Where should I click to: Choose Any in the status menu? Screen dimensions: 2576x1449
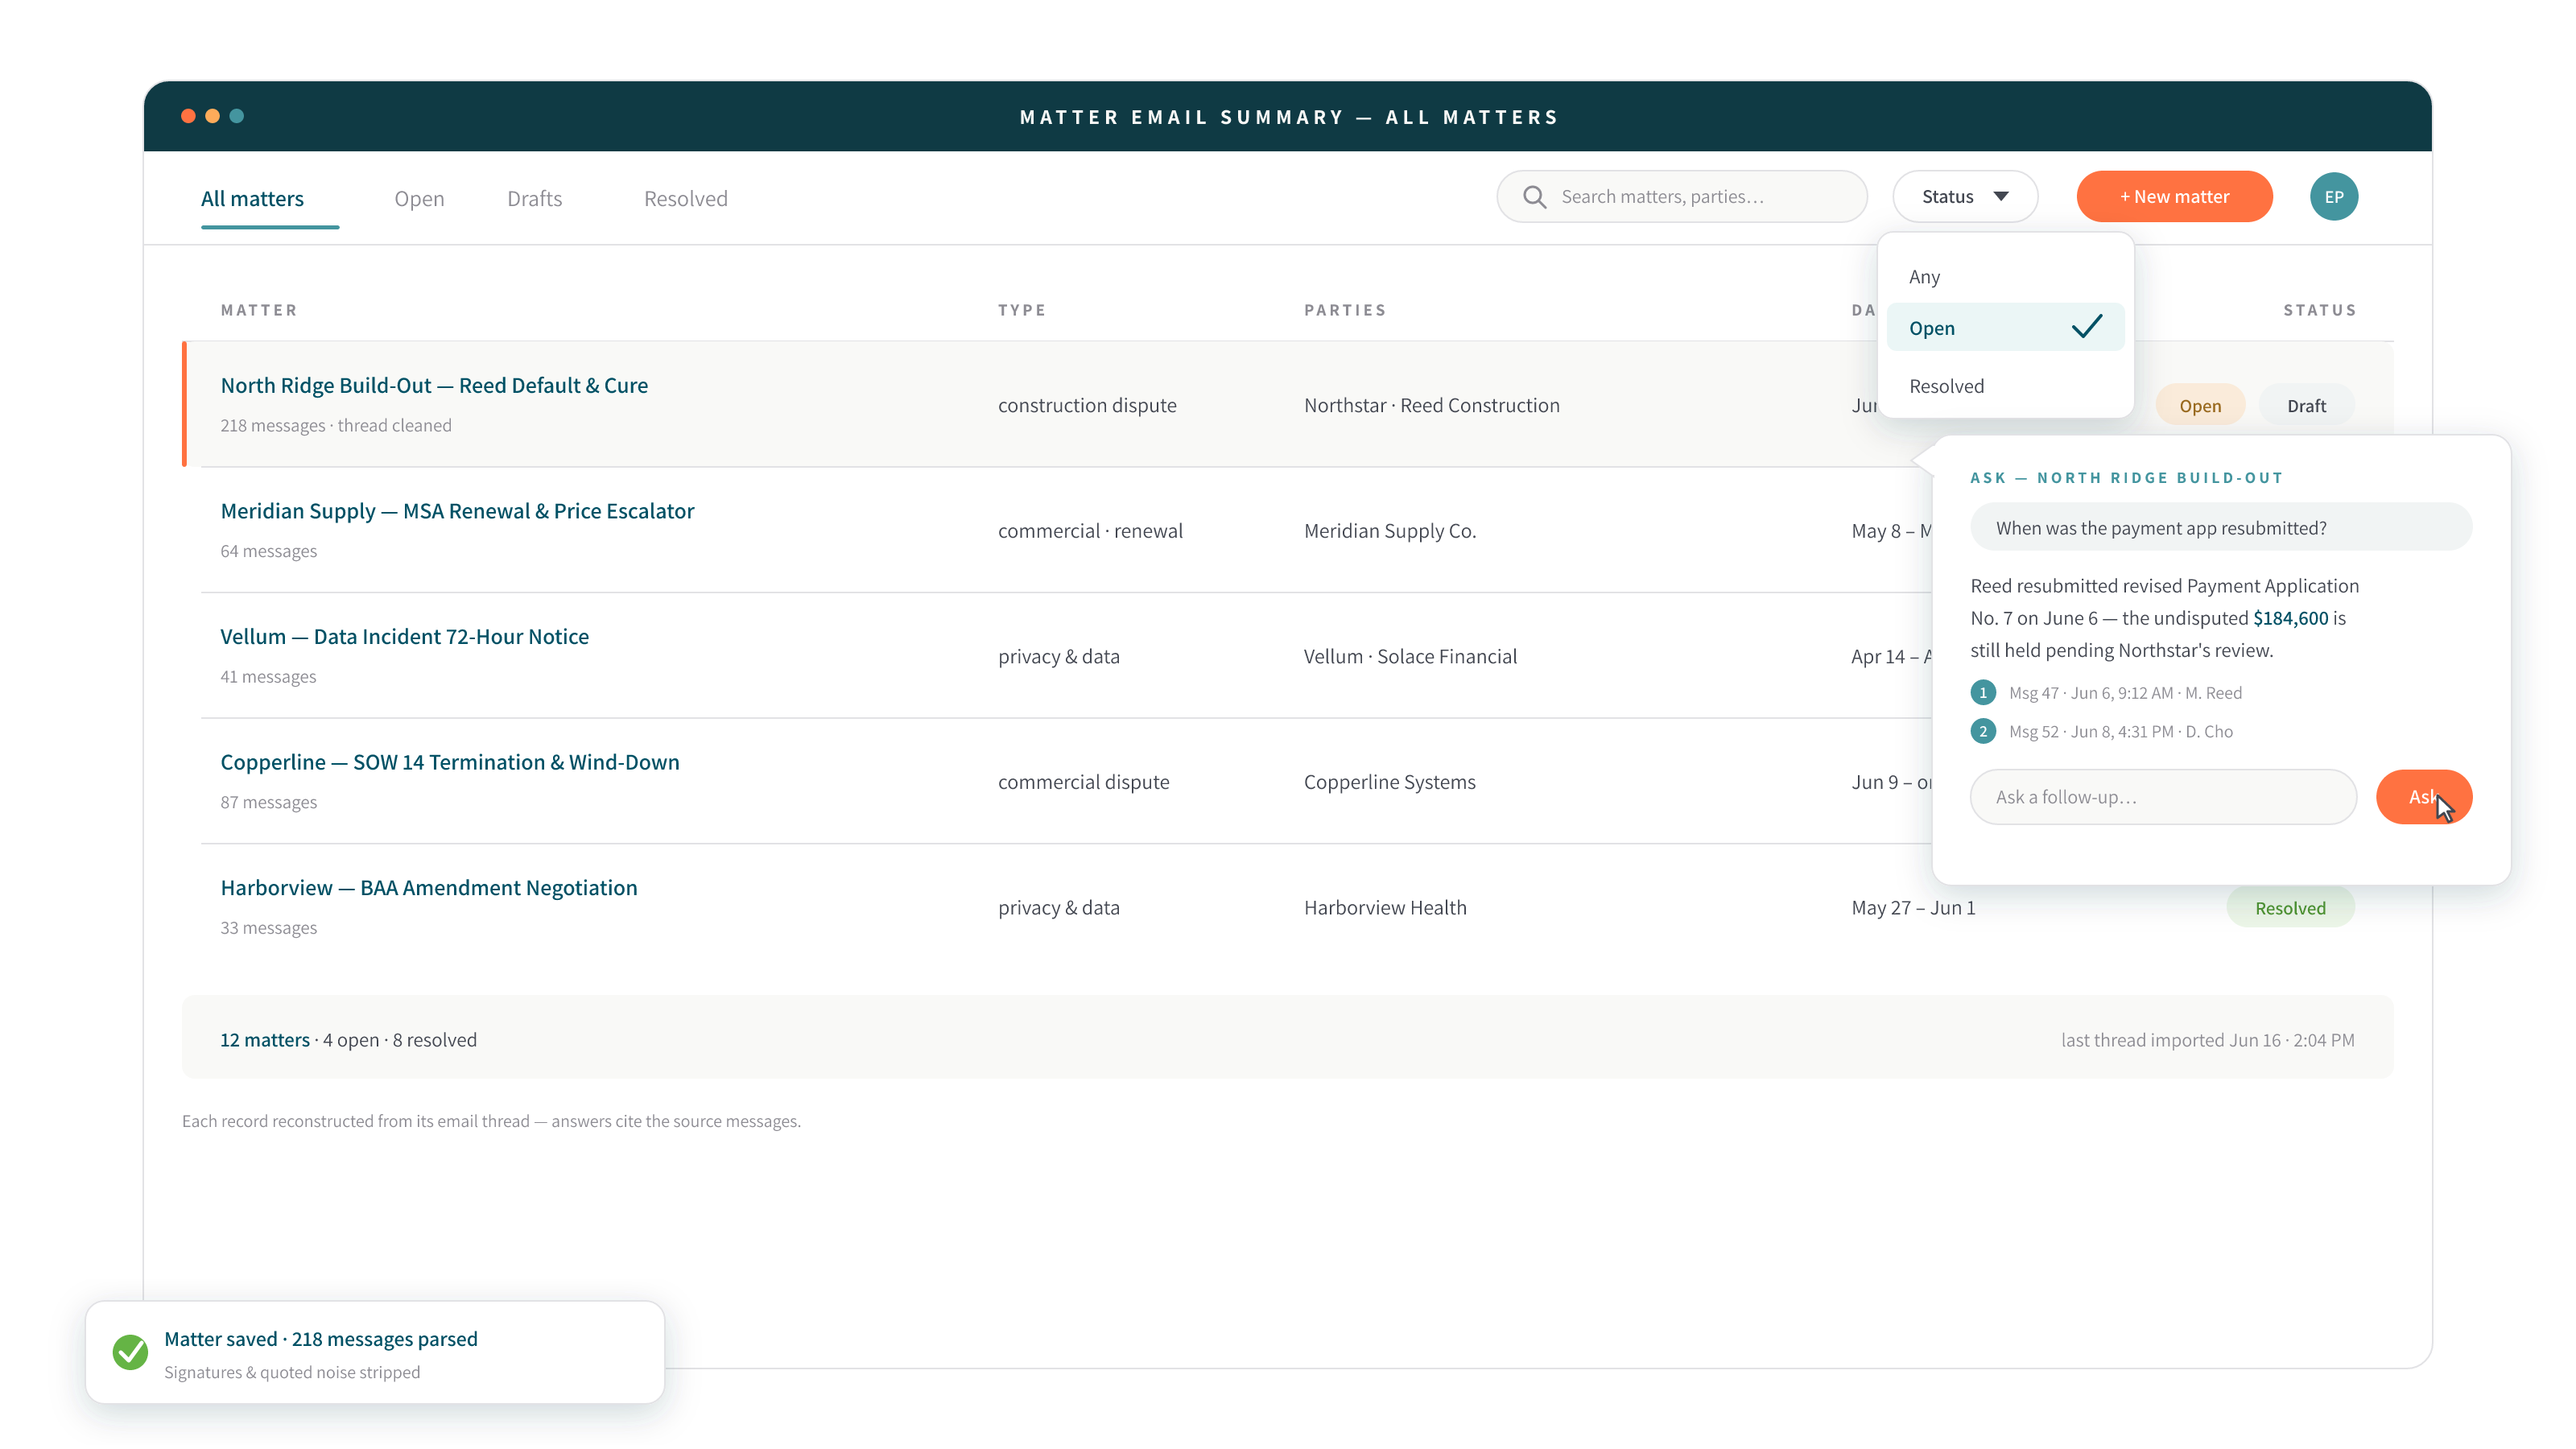(x=2005, y=277)
